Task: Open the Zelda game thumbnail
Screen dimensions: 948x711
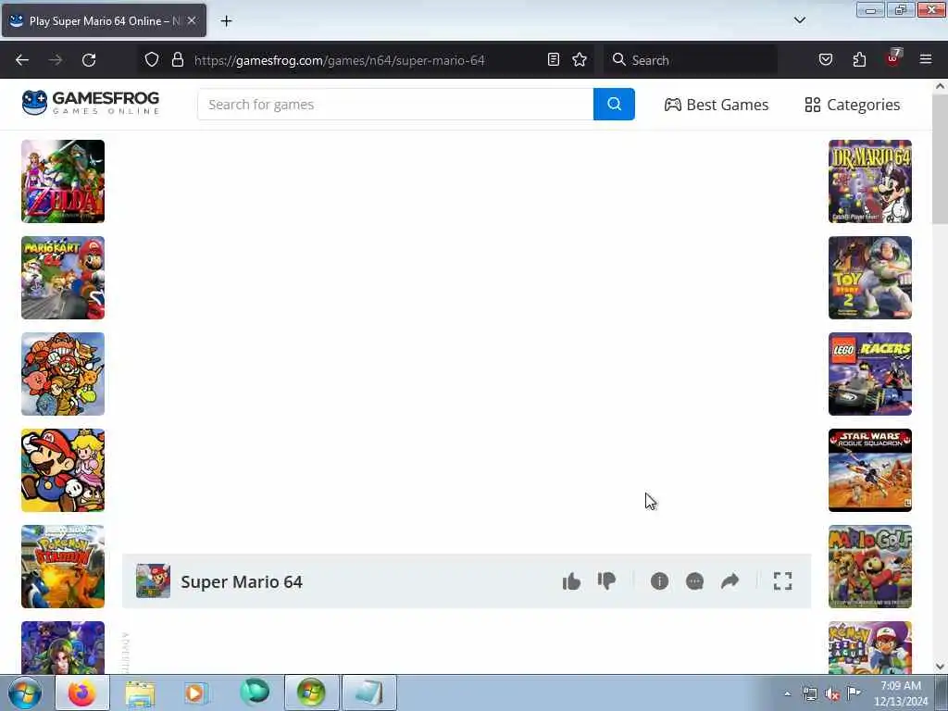Action: [x=63, y=181]
